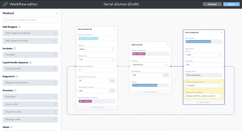Open the Incubate info icon
Image resolution: width=242 pixels, height=131 pixels.
[14, 48]
